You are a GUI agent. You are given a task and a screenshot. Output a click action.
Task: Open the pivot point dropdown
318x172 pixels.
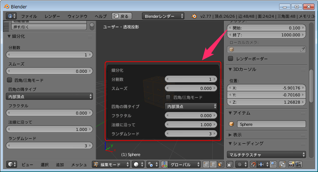pyautogui.click(x=153, y=164)
